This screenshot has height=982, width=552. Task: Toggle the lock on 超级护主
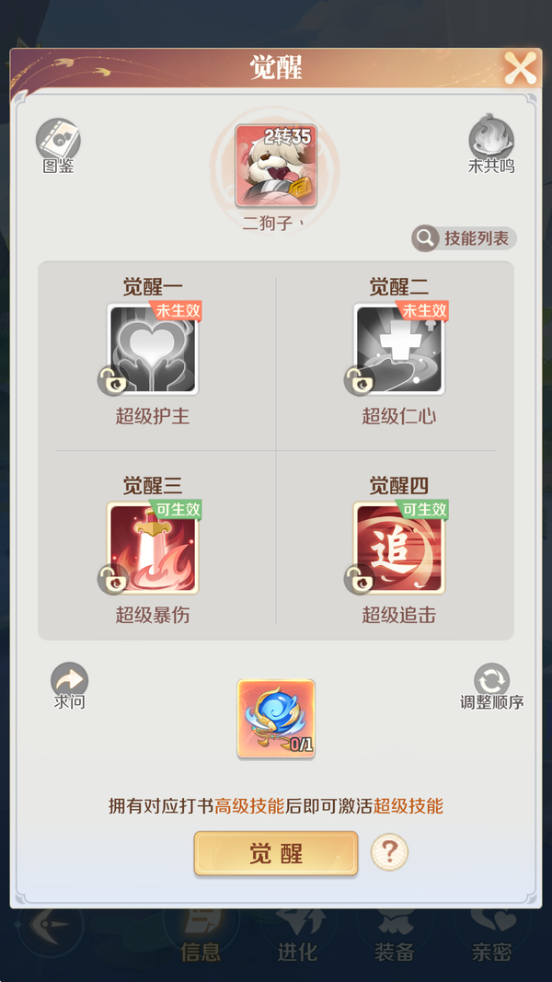pos(112,380)
